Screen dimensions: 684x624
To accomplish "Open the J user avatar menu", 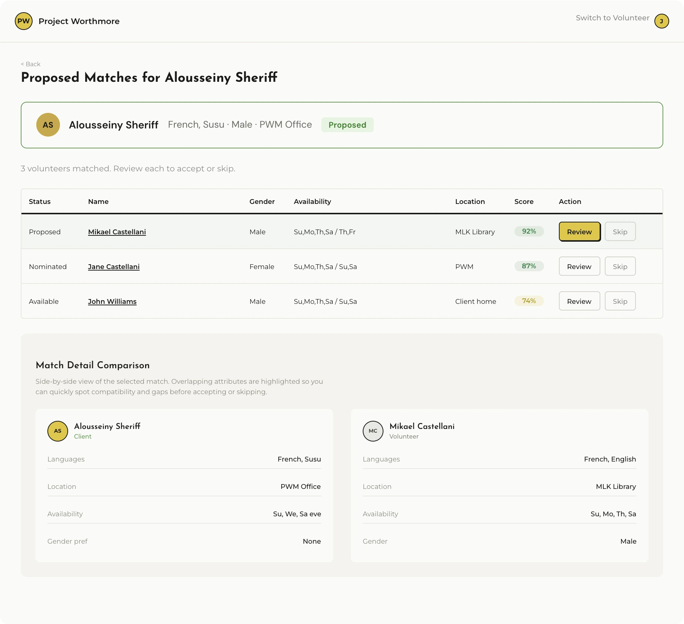I will tap(661, 21).
